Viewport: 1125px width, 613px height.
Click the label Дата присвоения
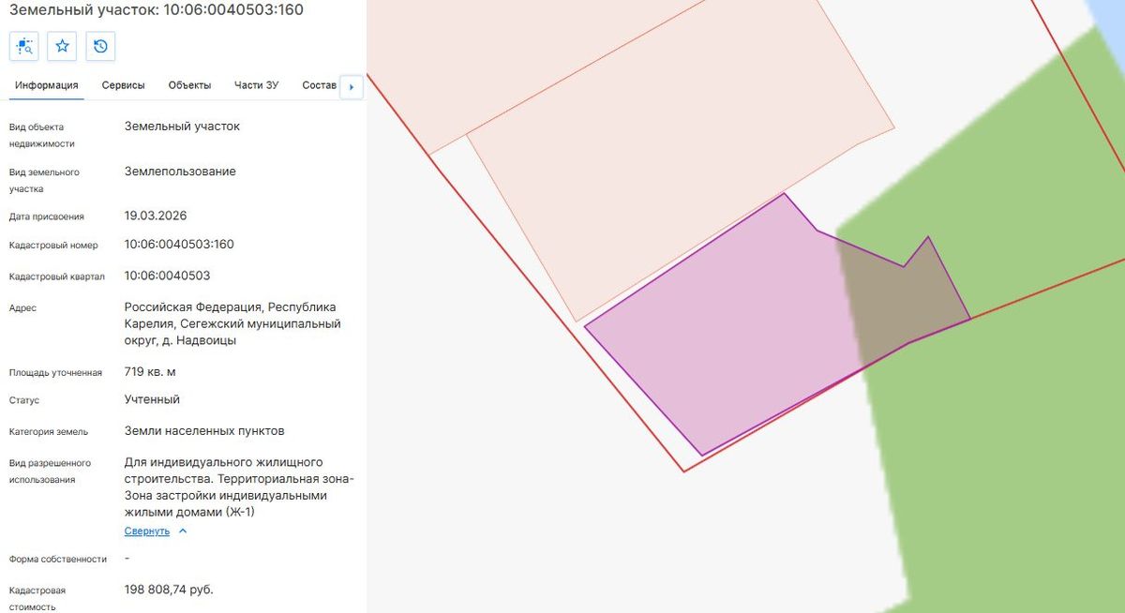pyautogui.click(x=47, y=217)
